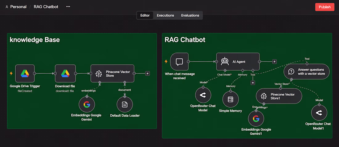Open the OpenRouter Chat Model1 node
Image resolution: width=339 pixels, height=147 pixels.
coord(319,112)
